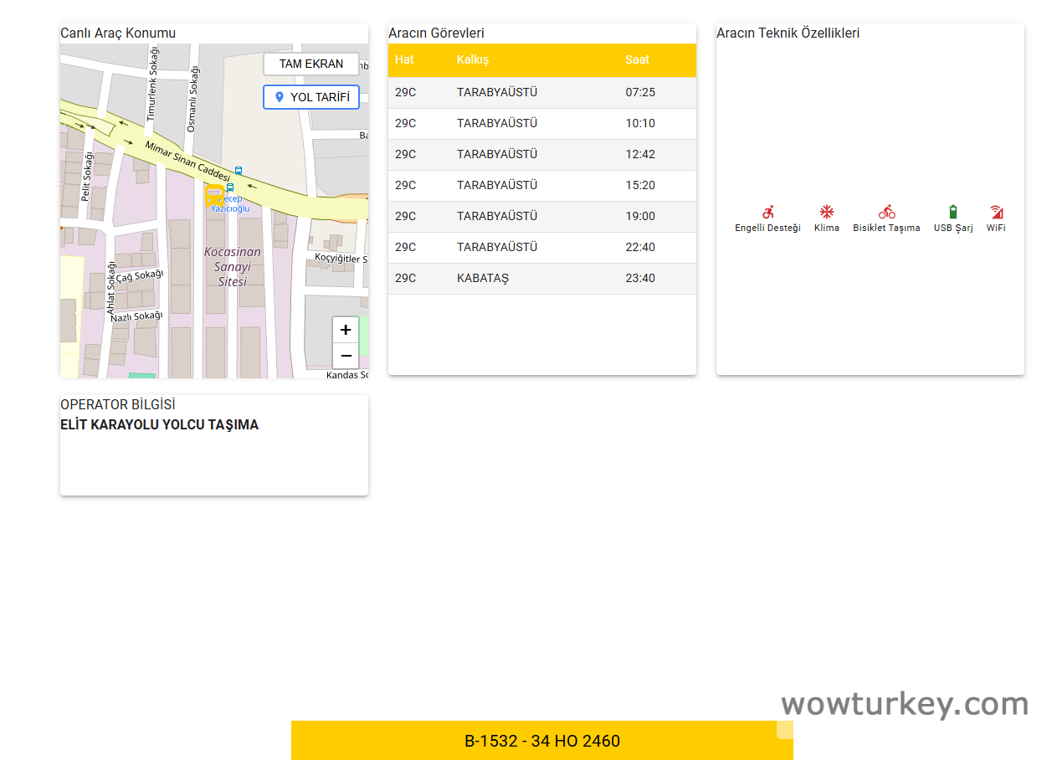Click the Bisiklet Taşıma bicycle icon
The height and width of the screenshot is (760, 1052).
(x=886, y=213)
